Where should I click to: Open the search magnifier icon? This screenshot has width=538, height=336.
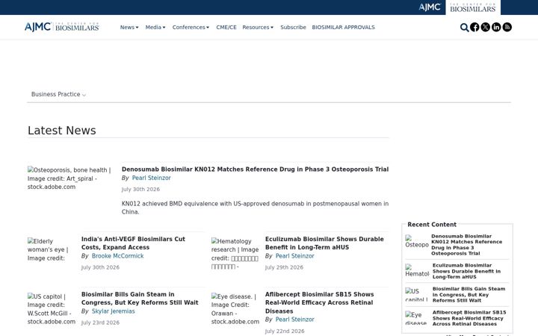pos(464,28)
